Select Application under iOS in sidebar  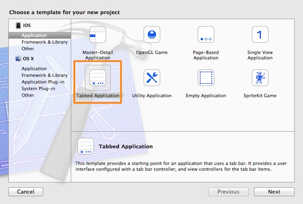point(34,36)
